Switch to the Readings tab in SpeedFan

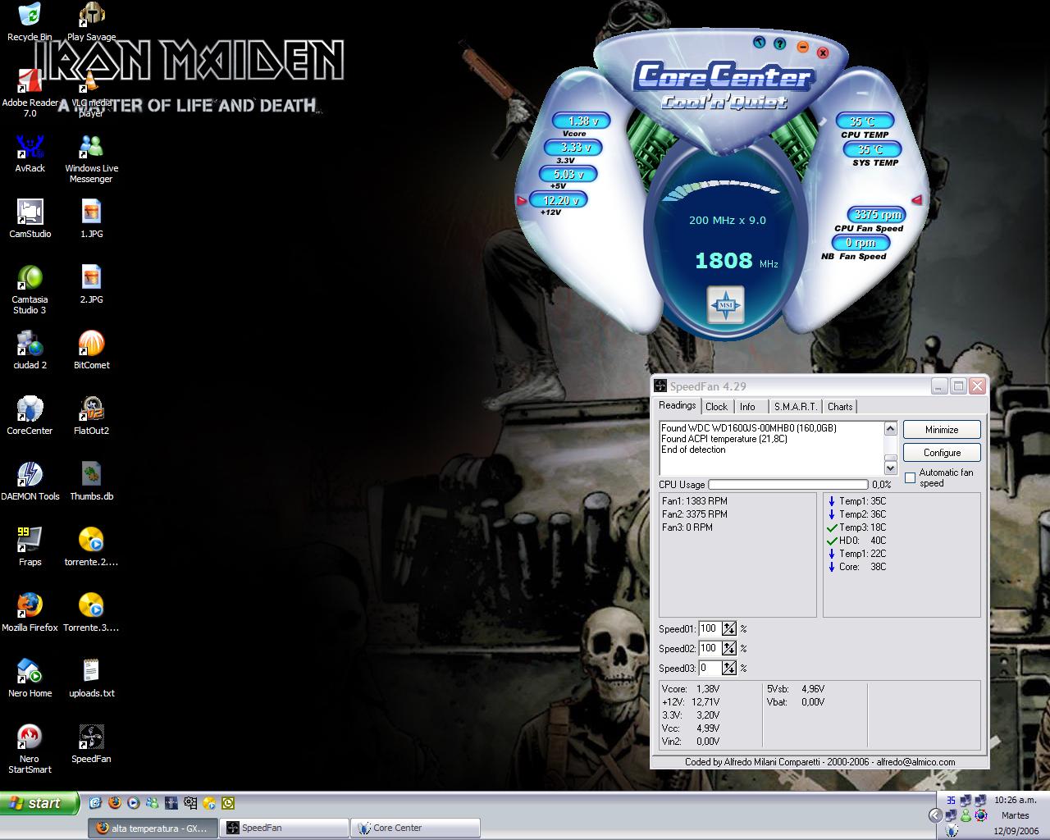pyautogui.click(x=678, y=405)
